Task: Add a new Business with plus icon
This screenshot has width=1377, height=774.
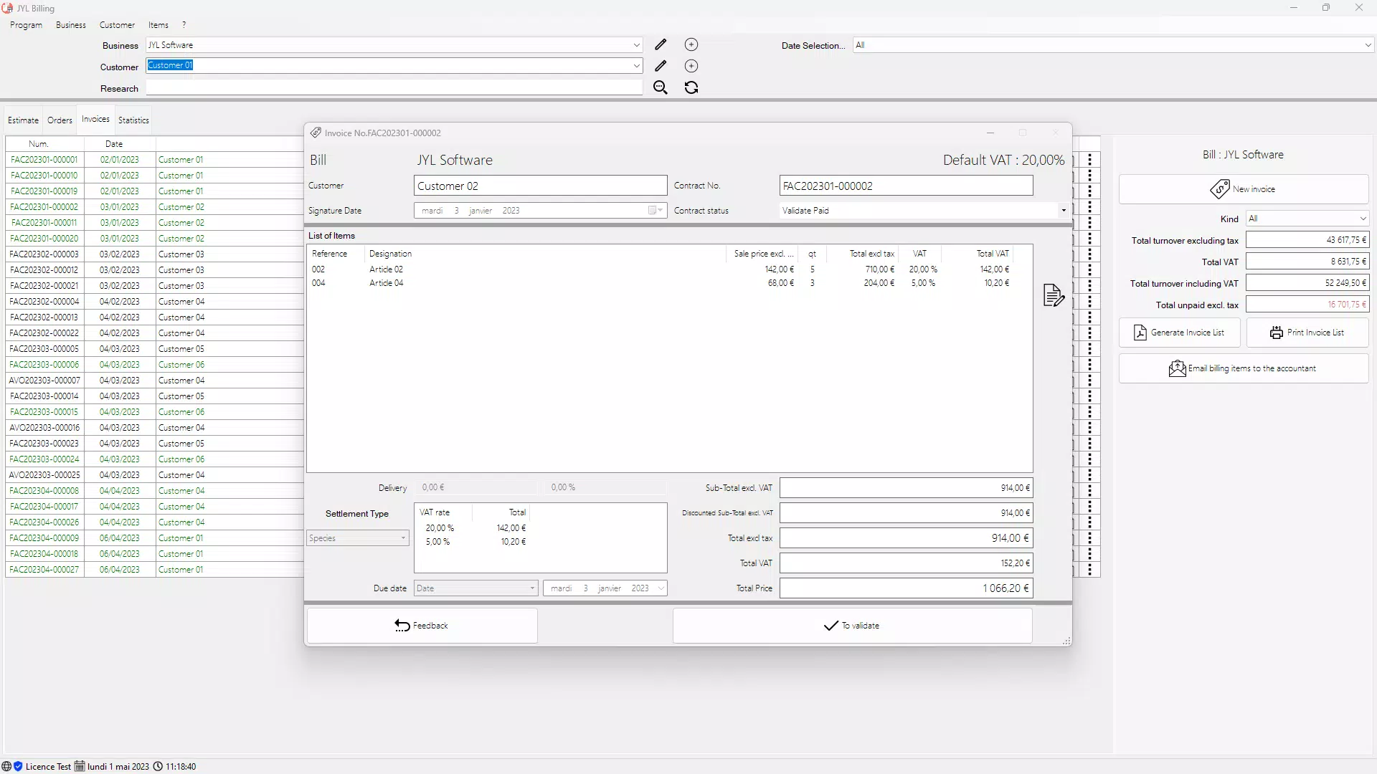Action: click(691, 44)
